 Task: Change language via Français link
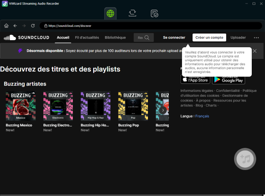202,116
